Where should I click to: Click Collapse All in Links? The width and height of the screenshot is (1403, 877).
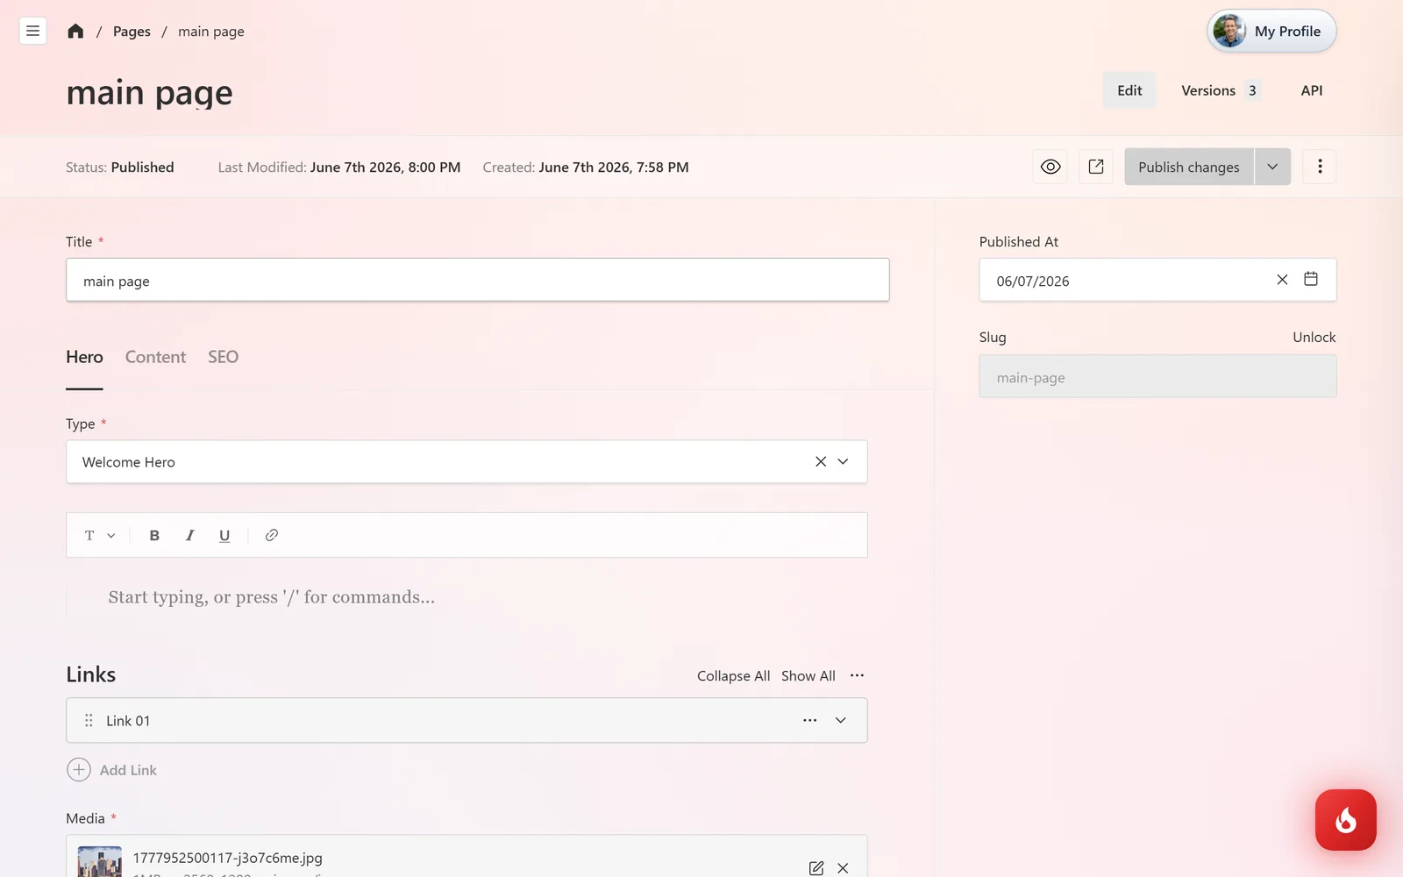tap(733, 675)
